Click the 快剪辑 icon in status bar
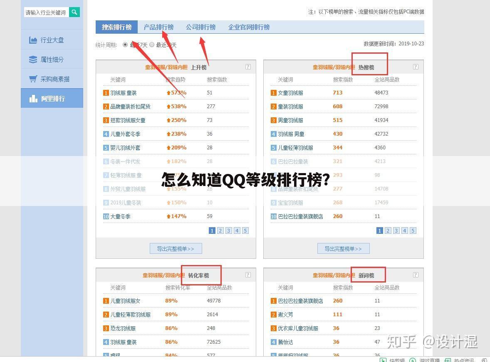The height and width of the screenshot is (362, 490). pyautogui.click(x=383, y=360)
